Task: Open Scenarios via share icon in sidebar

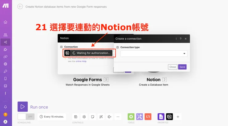Action: pyautogui.click(x=5, y=42)
